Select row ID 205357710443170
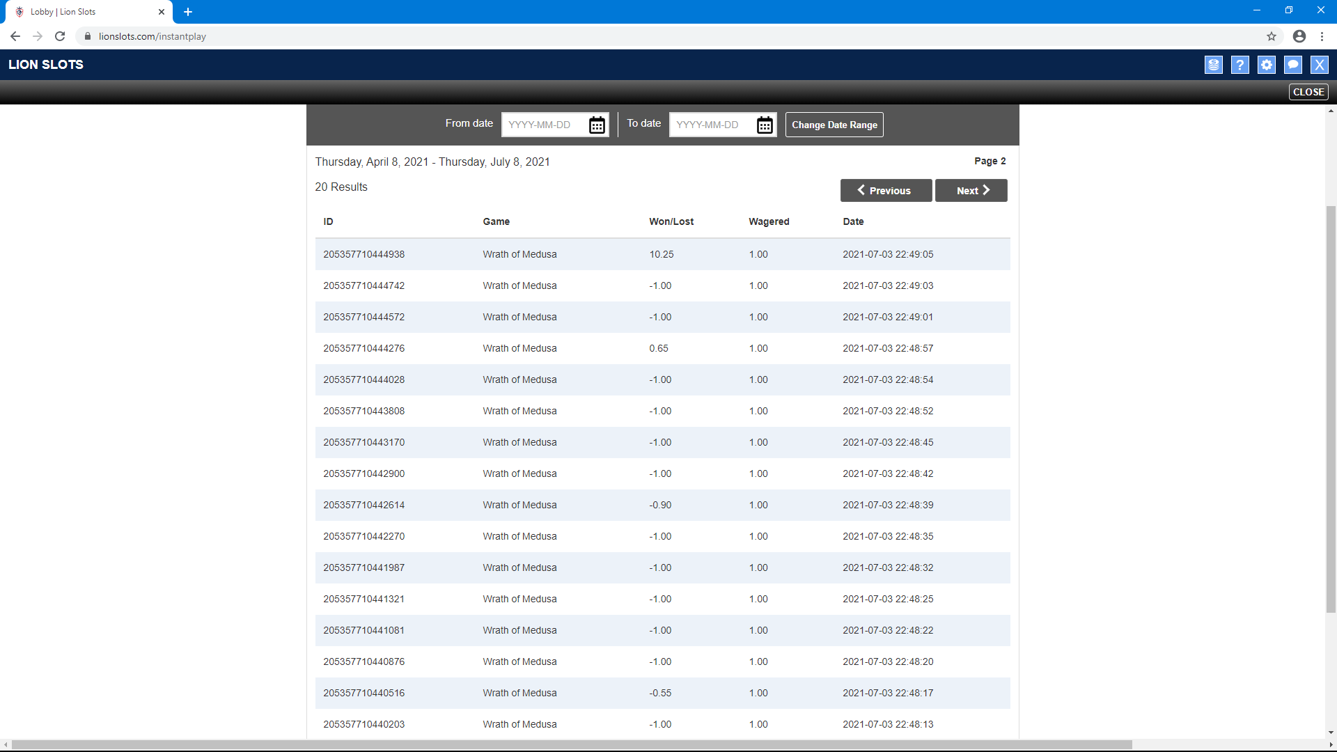1337x752 pixels. [662, 442]
